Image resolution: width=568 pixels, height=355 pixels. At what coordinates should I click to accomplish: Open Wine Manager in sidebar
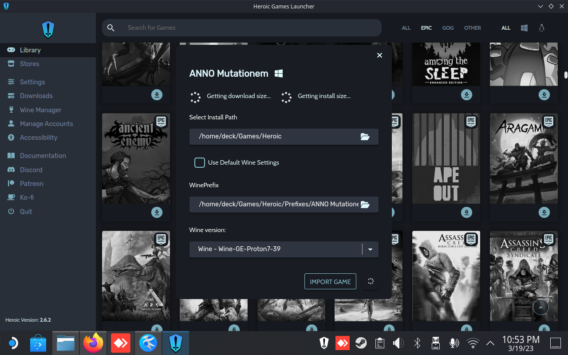point(48,110)
